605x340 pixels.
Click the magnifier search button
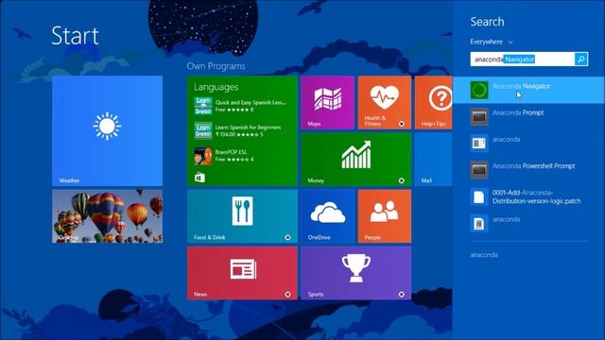(x=581, y=59)
